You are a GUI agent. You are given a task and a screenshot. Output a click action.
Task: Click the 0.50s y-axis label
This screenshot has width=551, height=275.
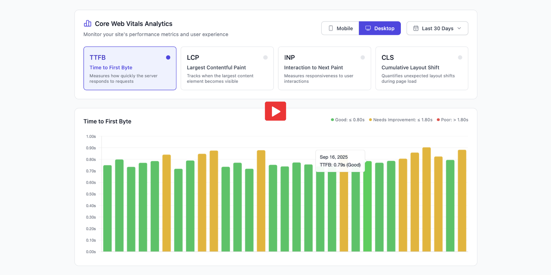[91, 194]
